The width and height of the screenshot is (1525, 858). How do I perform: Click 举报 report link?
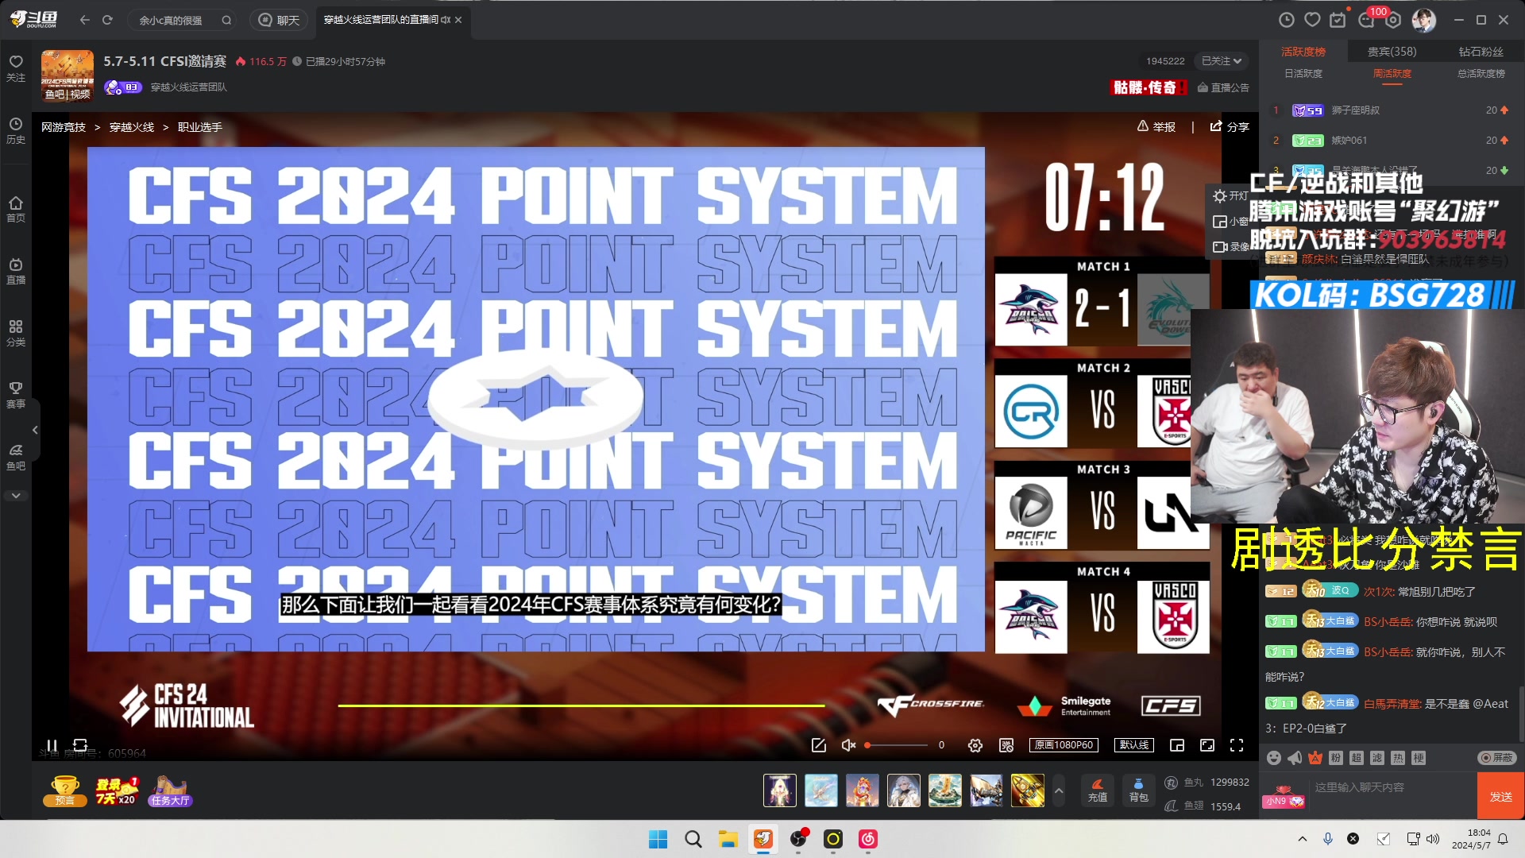click(x=1156, y=126)
